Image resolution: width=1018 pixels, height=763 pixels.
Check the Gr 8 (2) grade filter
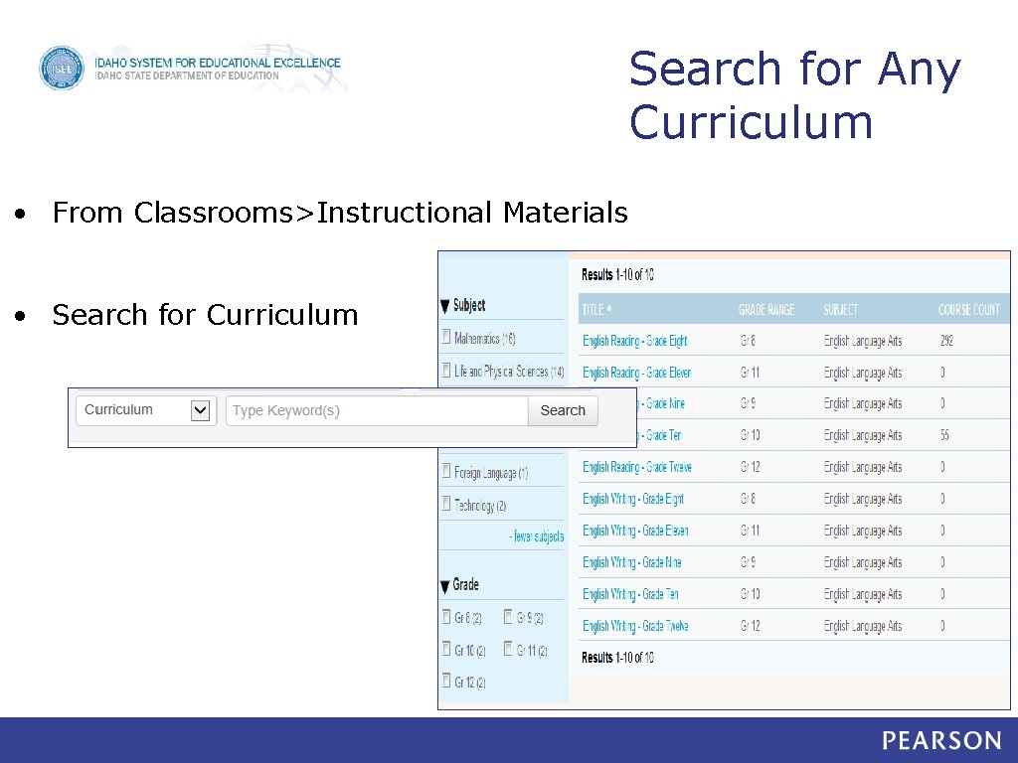point(446,616)
